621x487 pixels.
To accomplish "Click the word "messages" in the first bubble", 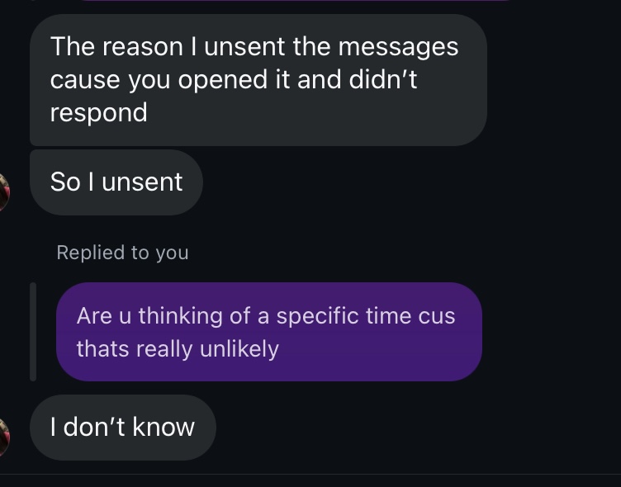I will point(398,48).
